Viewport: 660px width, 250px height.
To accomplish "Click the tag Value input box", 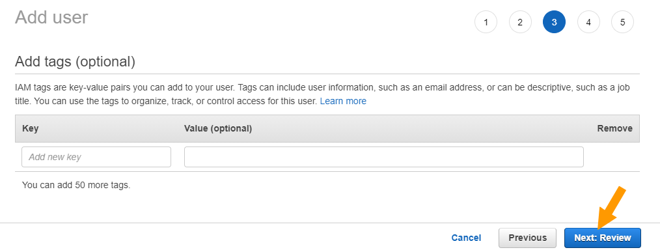I will [384, 157].
